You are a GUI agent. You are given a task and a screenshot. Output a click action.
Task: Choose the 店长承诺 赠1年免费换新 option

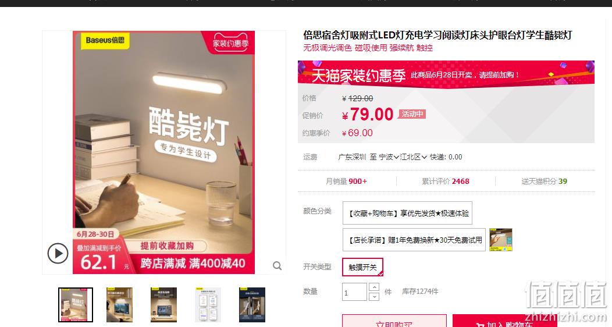click(x=414, y=240)
